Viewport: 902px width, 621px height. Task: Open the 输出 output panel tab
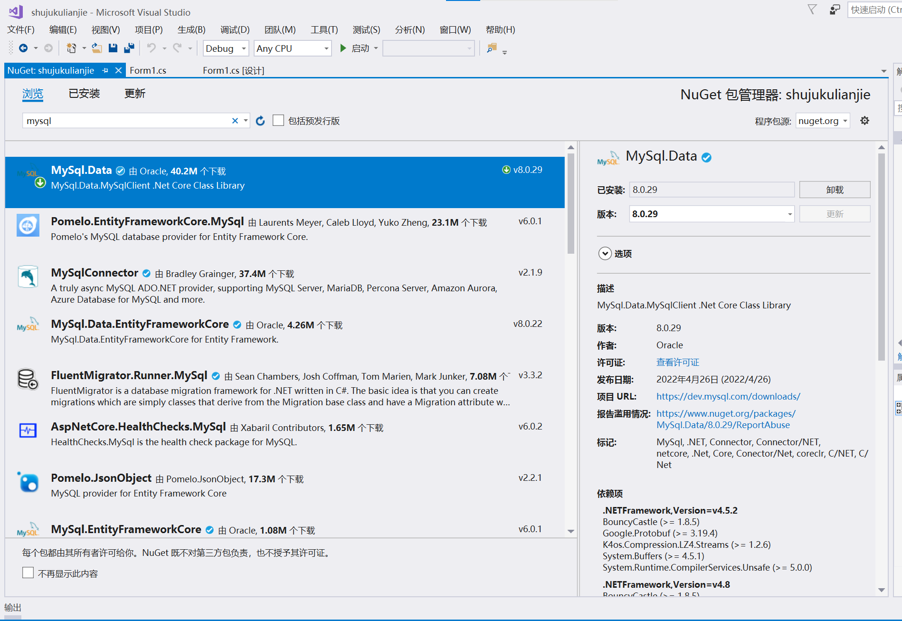point(13,608)
